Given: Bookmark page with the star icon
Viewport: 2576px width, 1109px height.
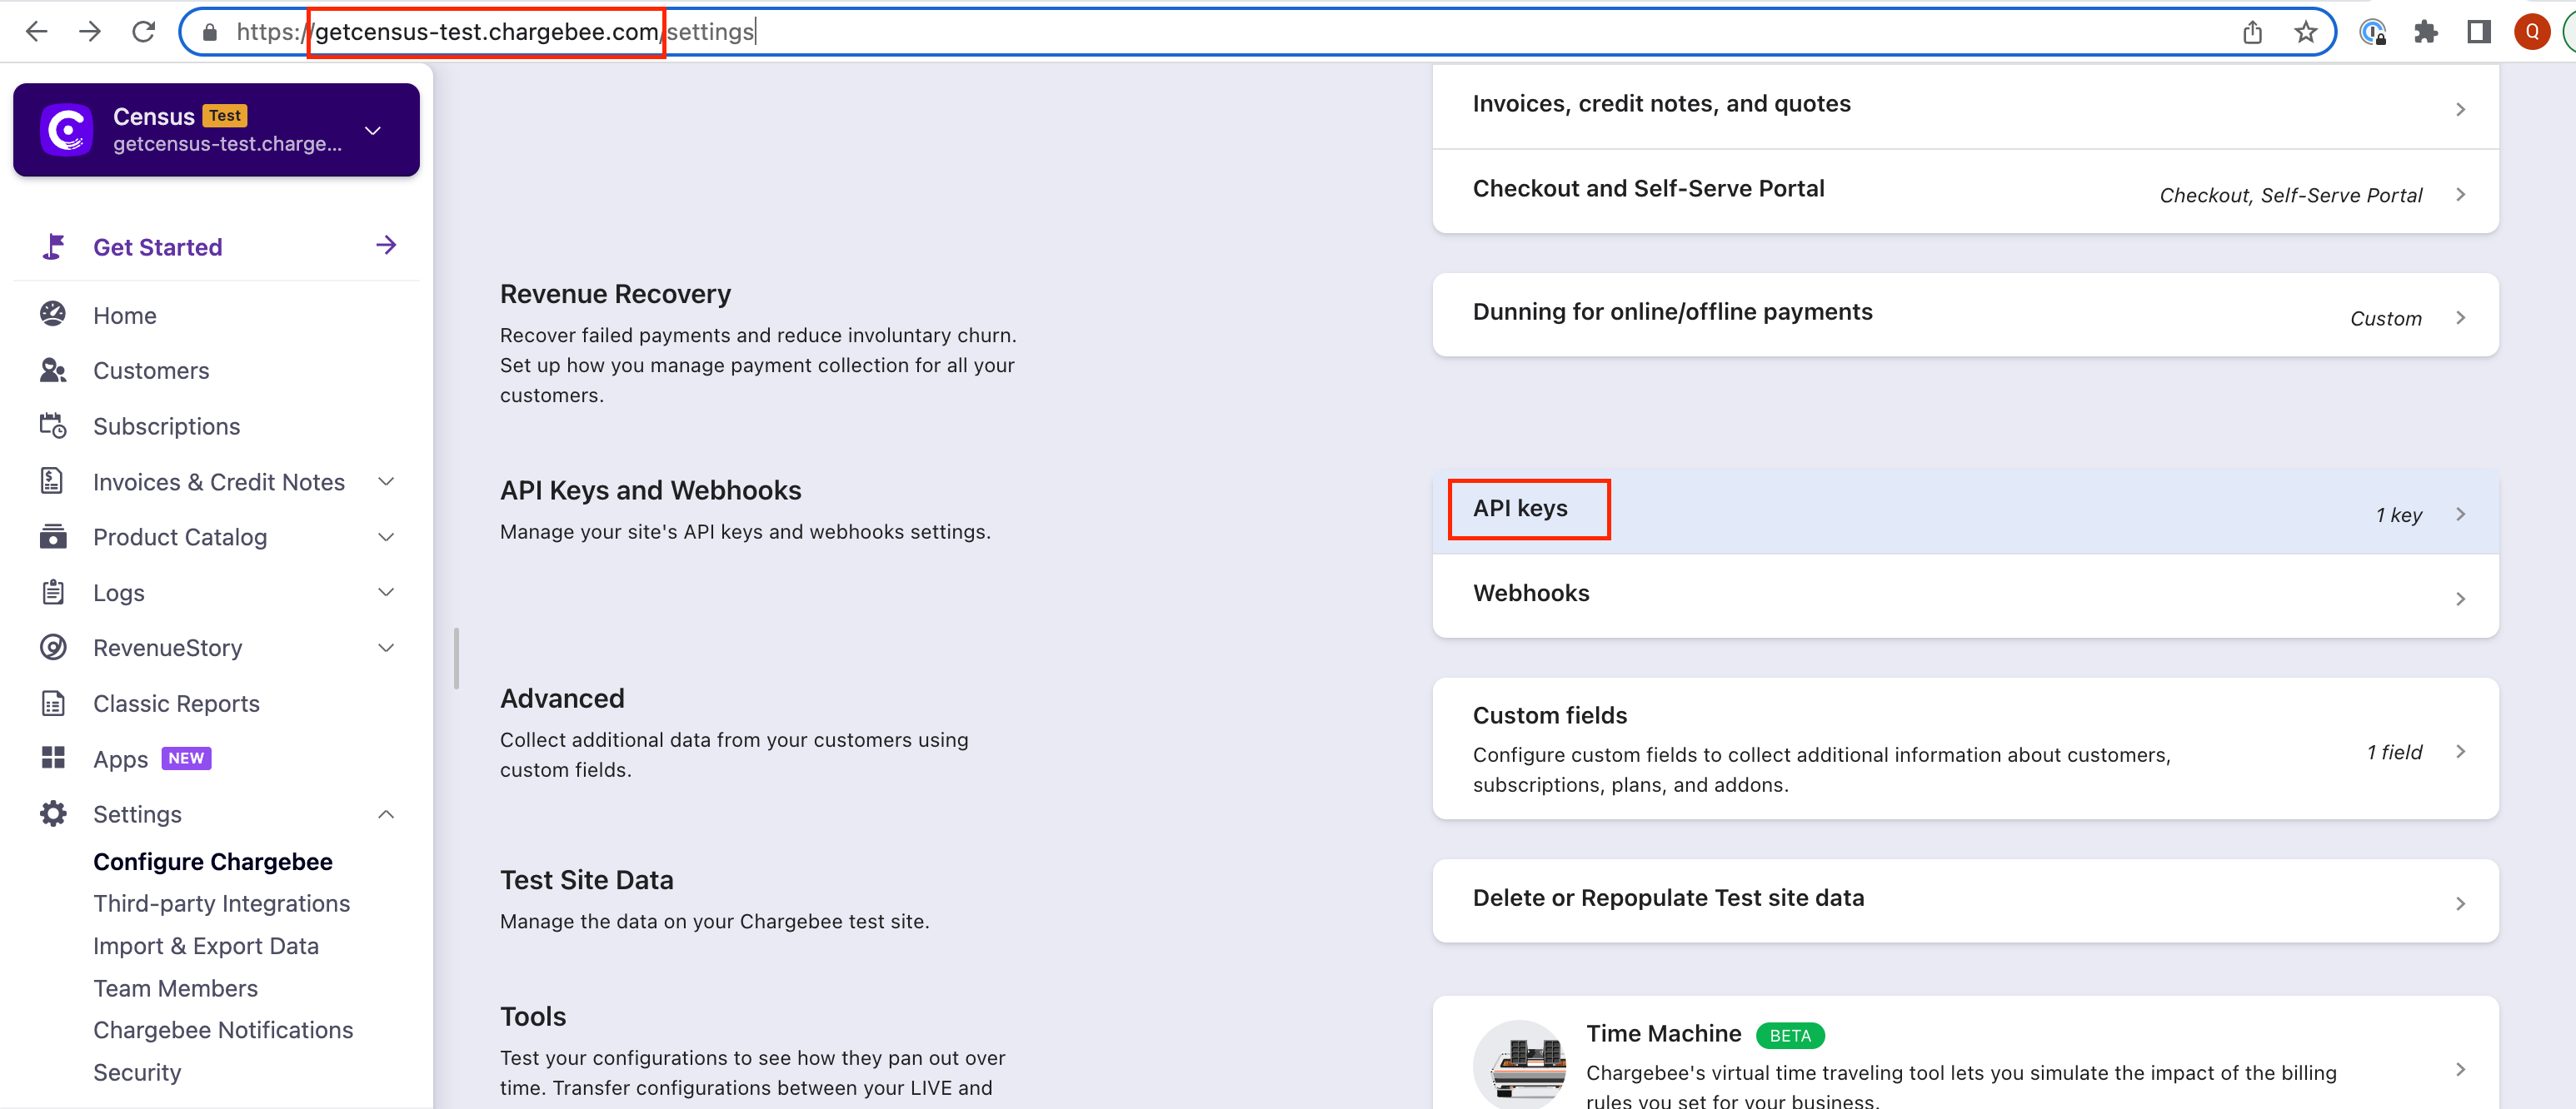Looking at the screenshot, I should point(2305,32).
